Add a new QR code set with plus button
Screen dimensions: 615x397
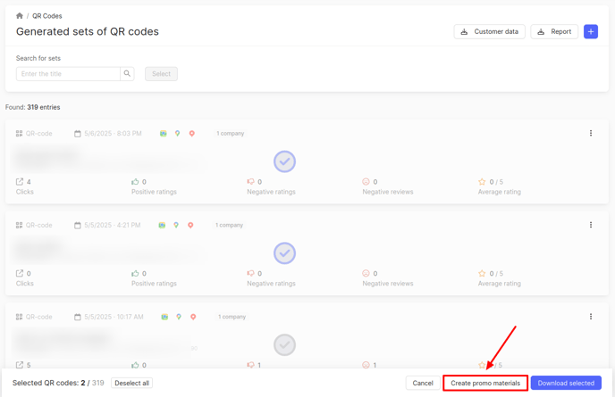point(591,32)
